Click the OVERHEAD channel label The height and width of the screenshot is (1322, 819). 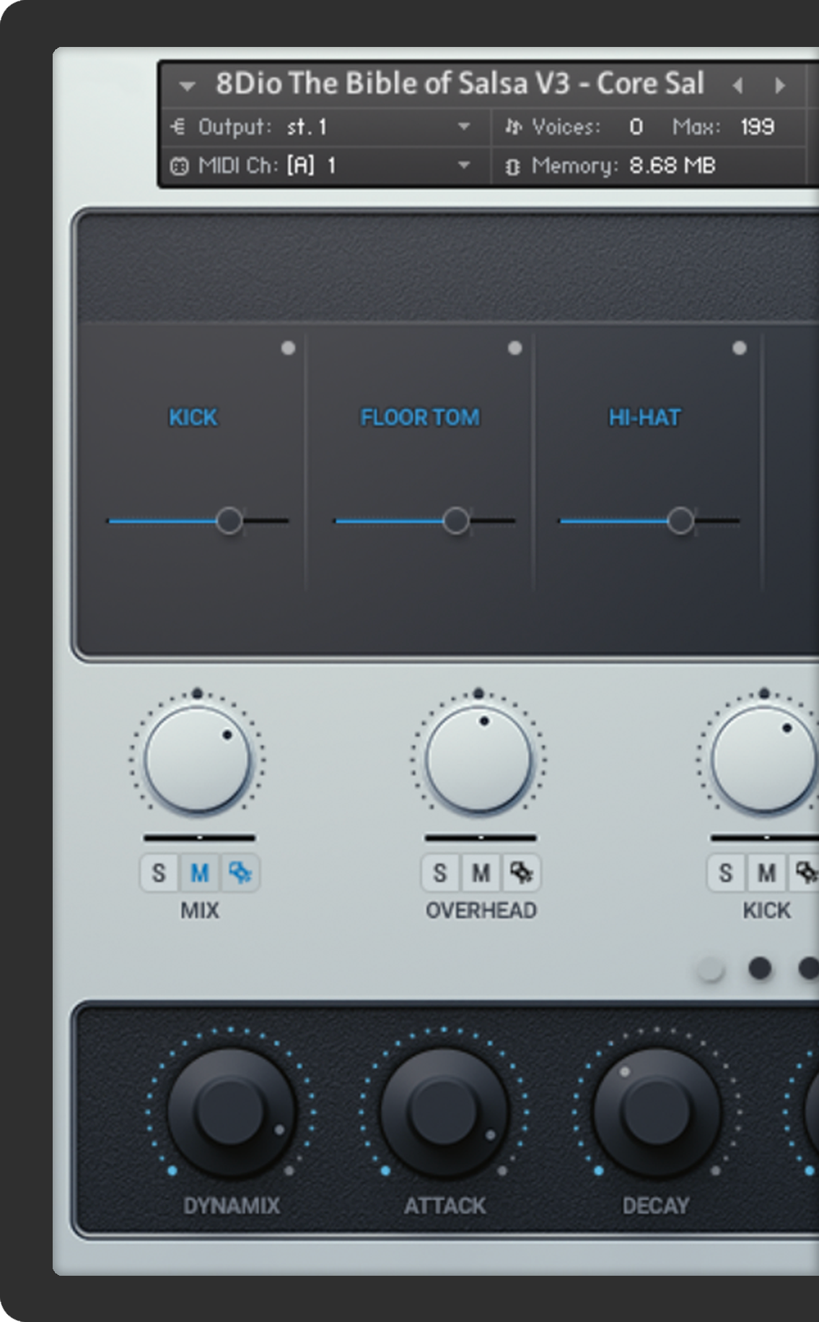pos(481,910)
